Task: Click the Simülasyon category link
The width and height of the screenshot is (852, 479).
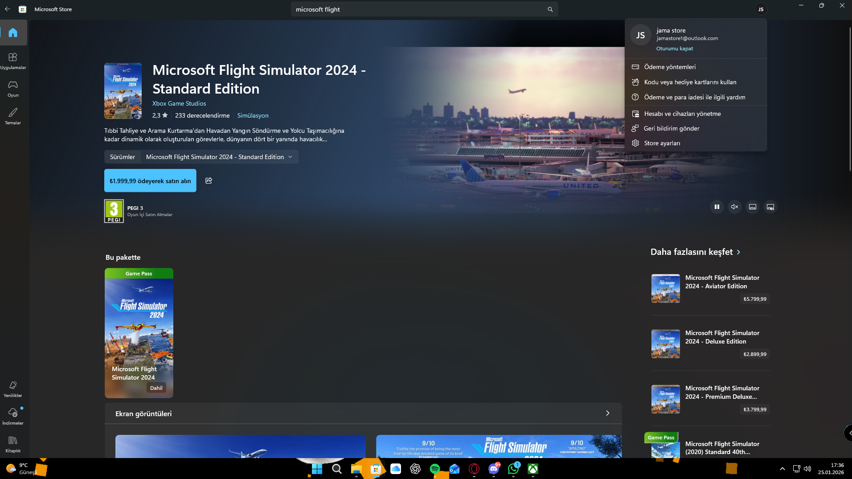Action: [253, 115]
